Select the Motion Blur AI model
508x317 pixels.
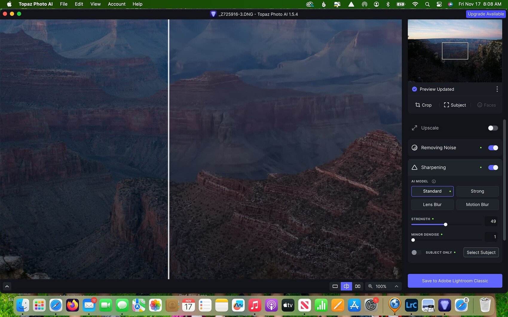[477, 204]
